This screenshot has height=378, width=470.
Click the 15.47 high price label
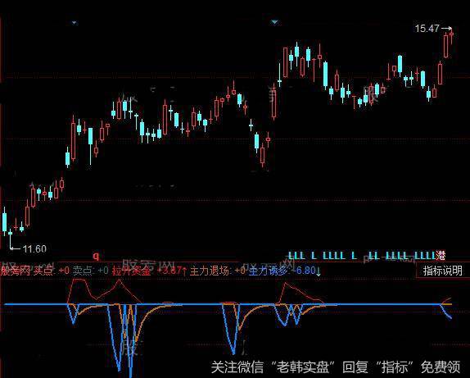(427, 29)
